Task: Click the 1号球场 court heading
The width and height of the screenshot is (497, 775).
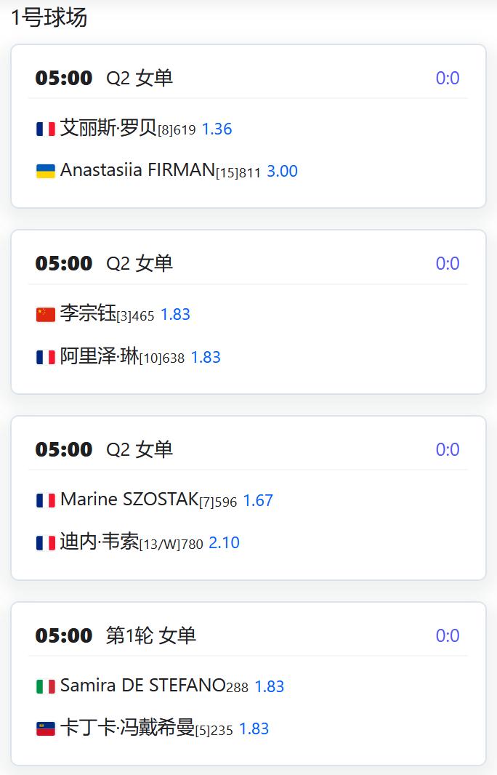Action: (x=49, y=17)
